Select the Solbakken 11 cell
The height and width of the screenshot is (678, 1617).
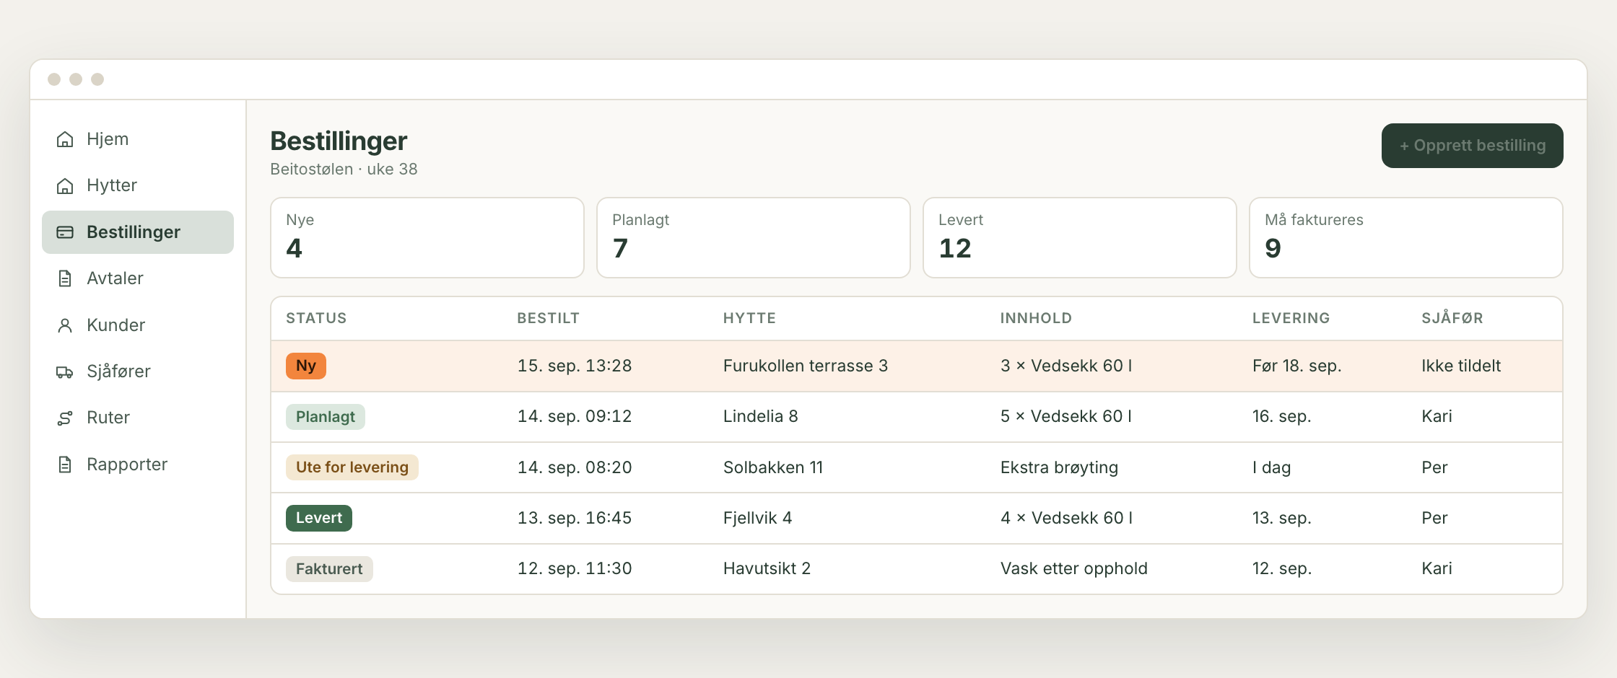click(773, 467)
